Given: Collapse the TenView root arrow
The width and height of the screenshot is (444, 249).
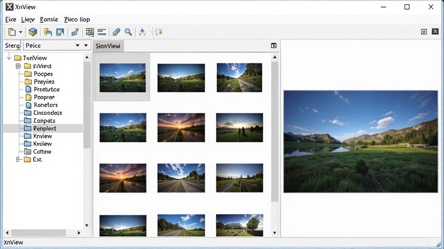Looking at the screenshot, I should tap(9, 58).
